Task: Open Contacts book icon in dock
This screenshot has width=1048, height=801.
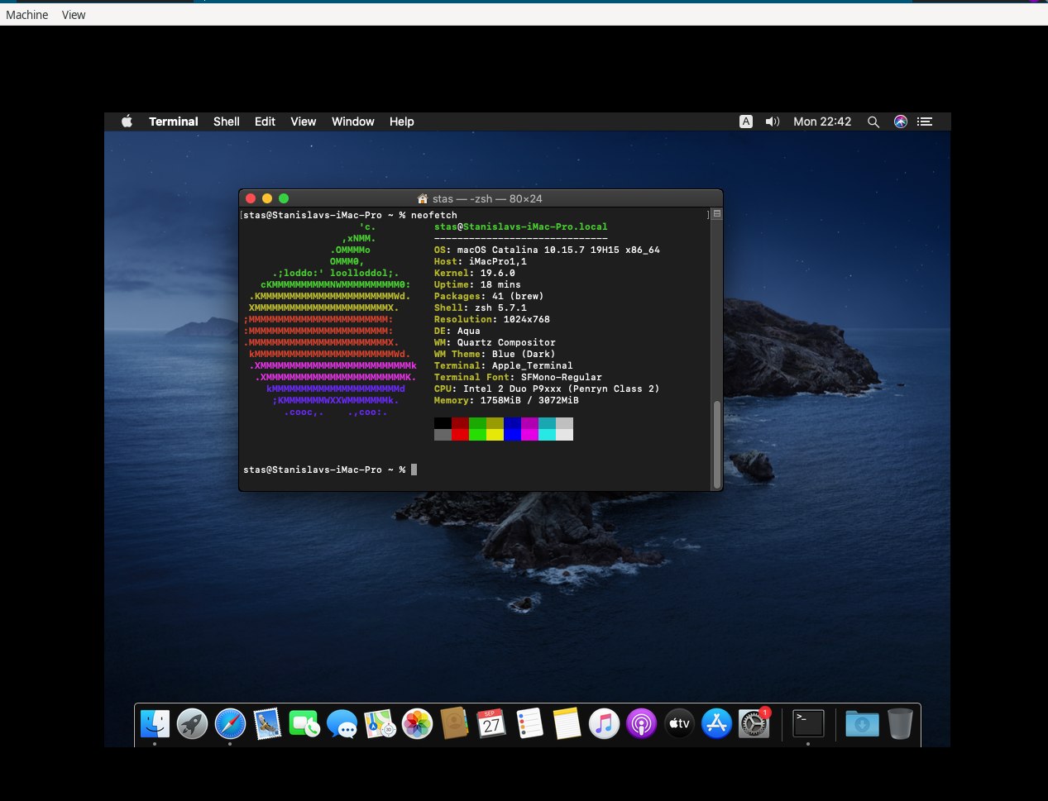Action: click(x=454, y=724)
